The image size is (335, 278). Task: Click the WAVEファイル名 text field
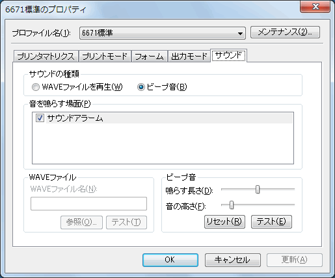[88, 203]
